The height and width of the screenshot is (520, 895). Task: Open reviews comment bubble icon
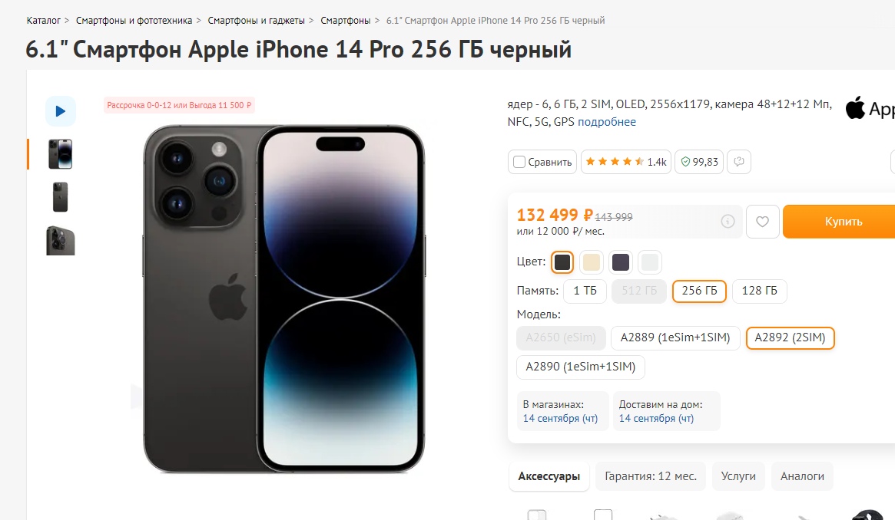click(x=738, y=162)
